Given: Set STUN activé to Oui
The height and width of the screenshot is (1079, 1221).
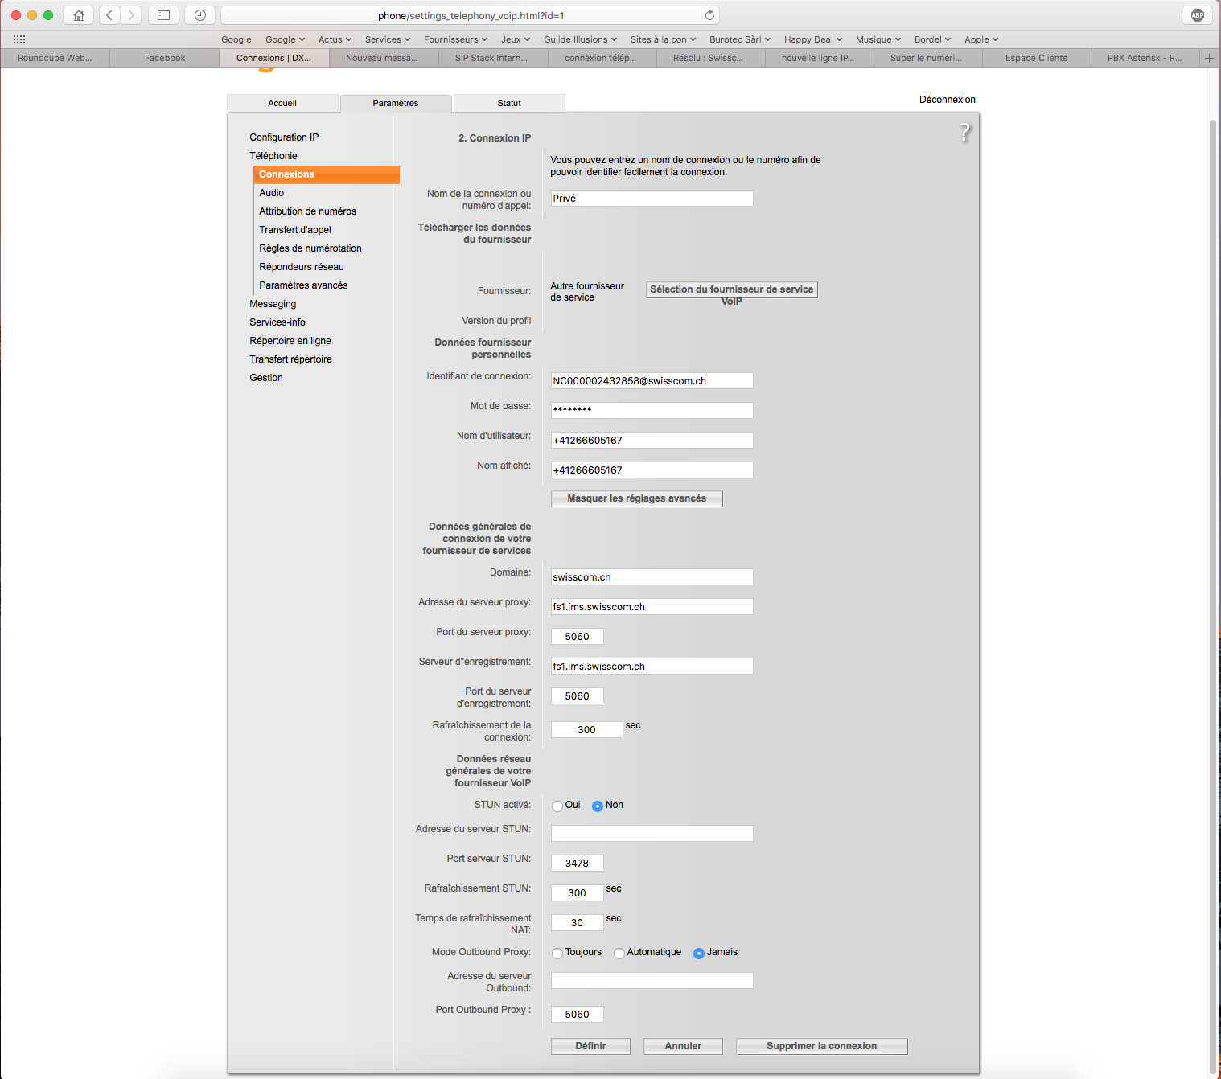Looking at the screenshot, I should pos(557,806).
